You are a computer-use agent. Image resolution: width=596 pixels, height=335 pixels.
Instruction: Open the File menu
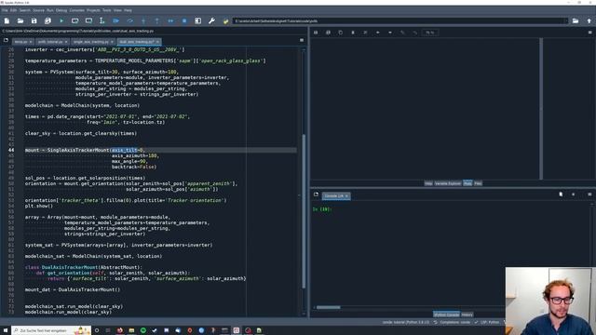[x=5, y=10]
